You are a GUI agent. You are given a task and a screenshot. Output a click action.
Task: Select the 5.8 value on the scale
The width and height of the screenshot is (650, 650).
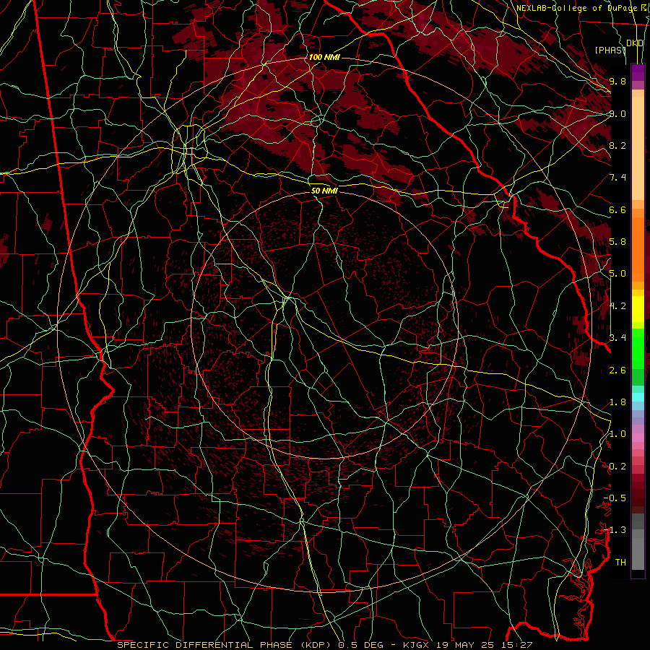[617, 242]
